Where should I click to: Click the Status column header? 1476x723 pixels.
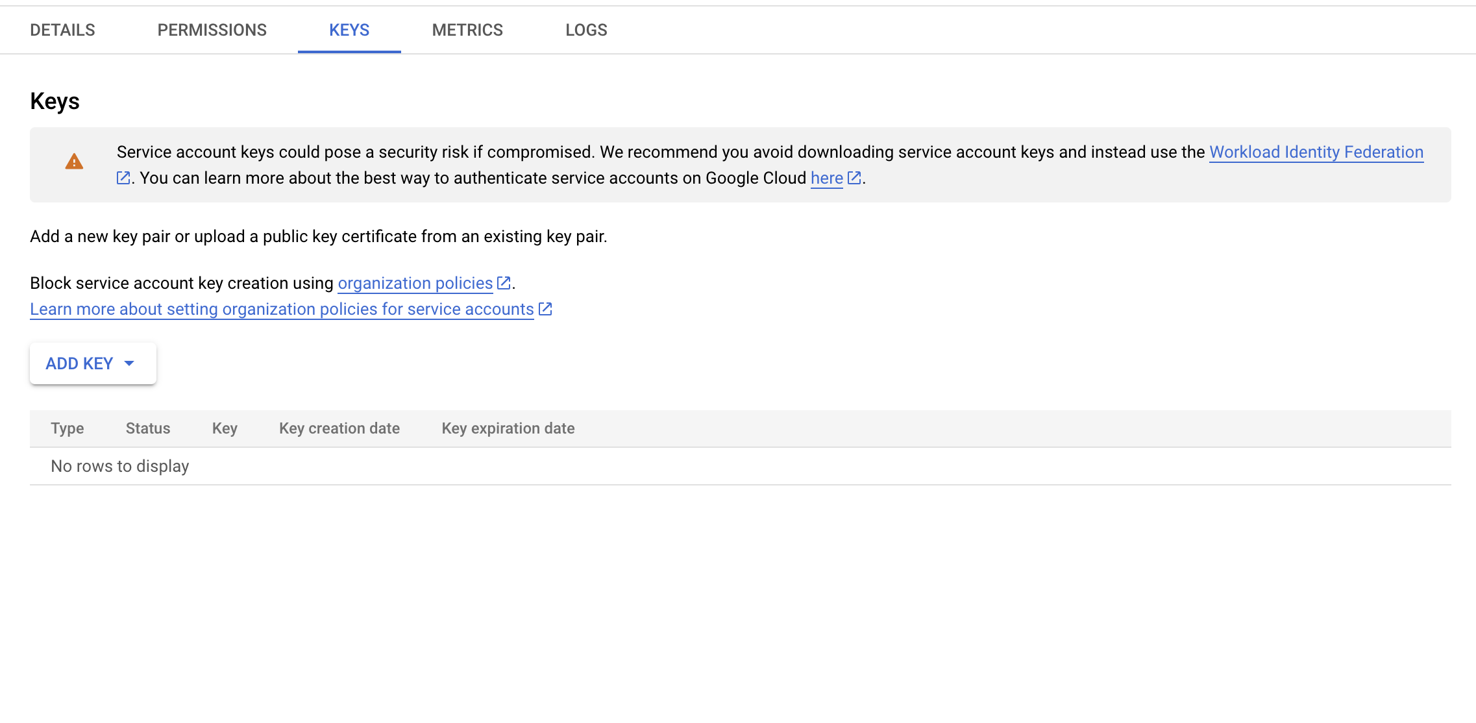coord(148,428)
